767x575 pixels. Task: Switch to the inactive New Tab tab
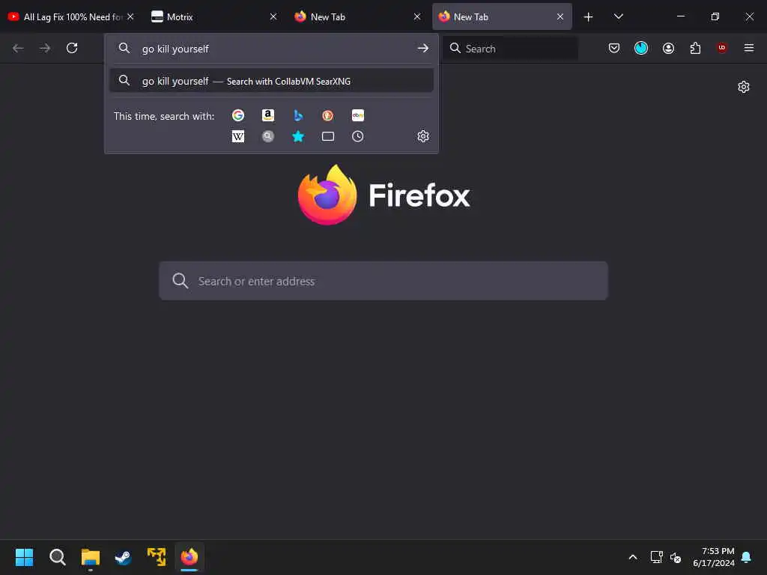tap(358, 16)
